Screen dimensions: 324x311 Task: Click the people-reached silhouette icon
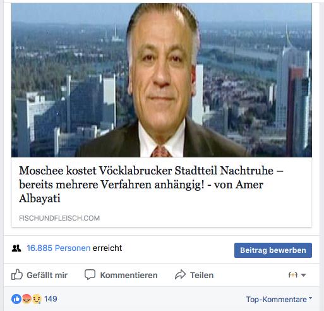click(16, 248)
